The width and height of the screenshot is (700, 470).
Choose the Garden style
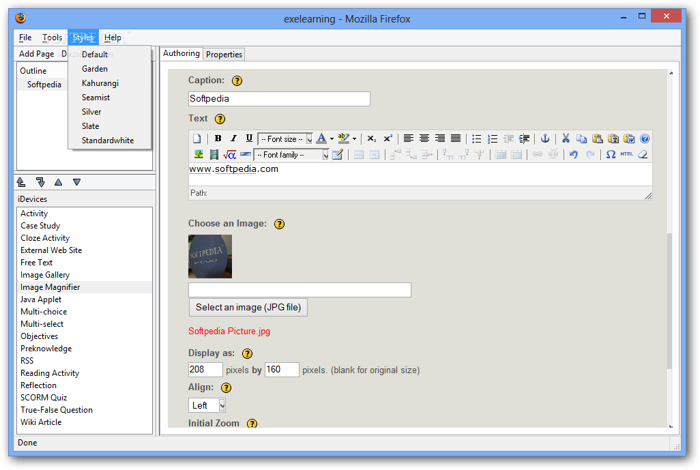(109, 69)
